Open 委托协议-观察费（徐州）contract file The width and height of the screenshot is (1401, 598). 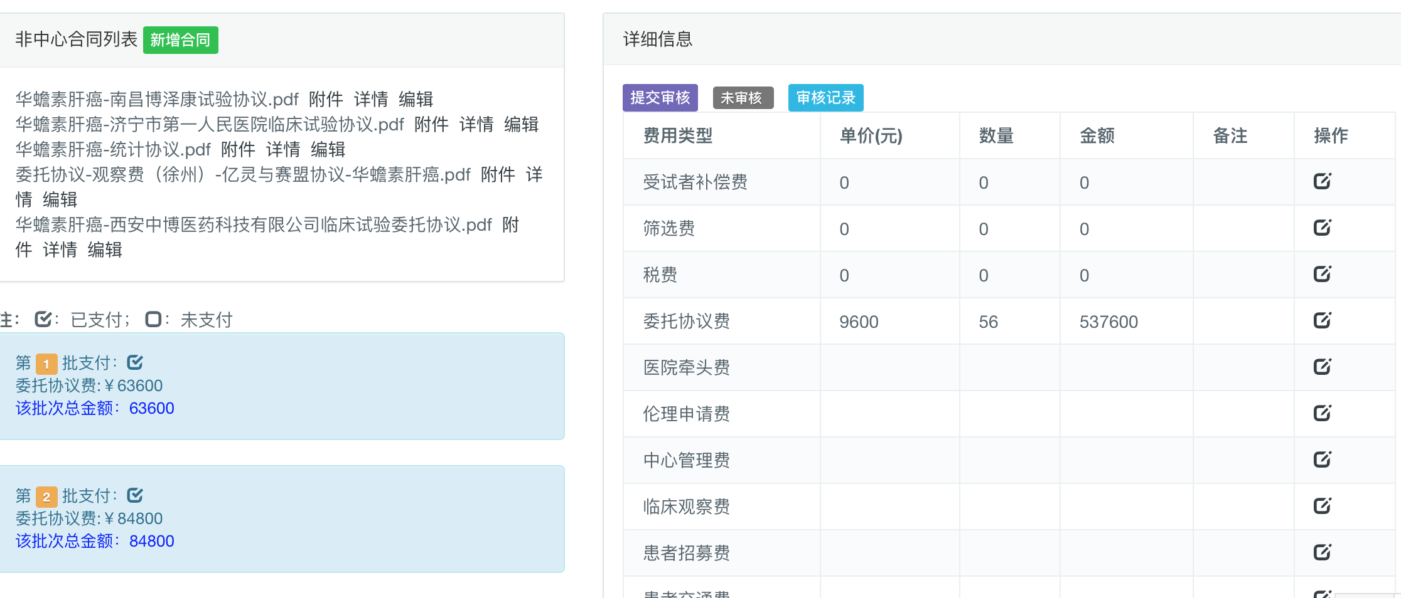point(243,174)
